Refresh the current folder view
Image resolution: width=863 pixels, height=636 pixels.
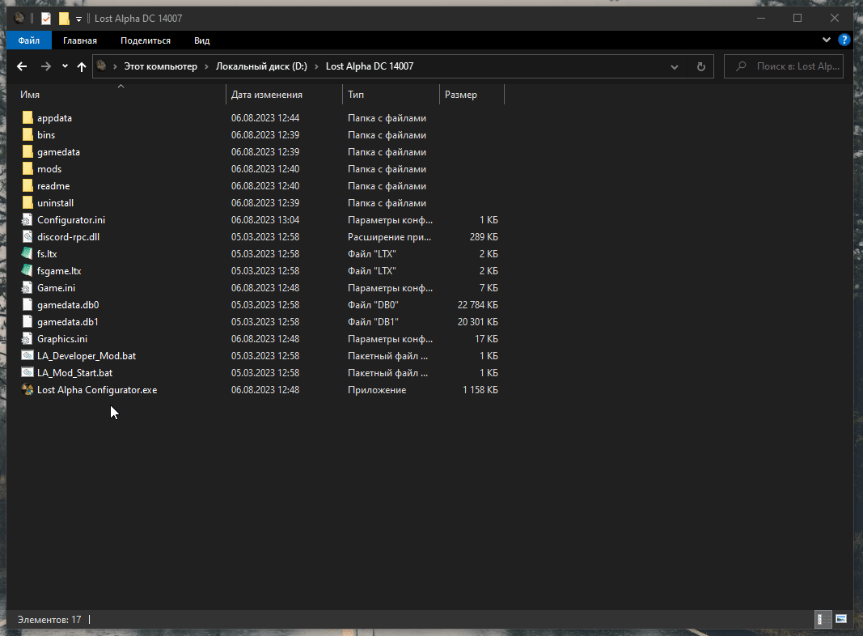point(700,66)
